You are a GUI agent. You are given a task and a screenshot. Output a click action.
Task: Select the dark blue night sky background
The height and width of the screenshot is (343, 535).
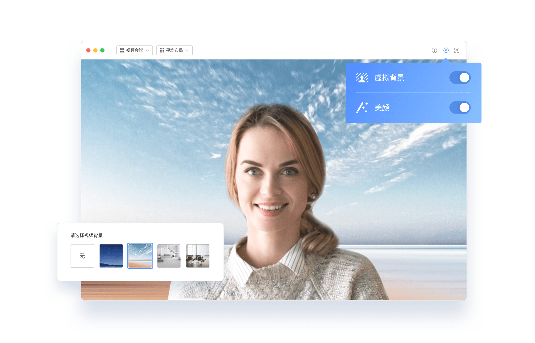tap(111, 256)
